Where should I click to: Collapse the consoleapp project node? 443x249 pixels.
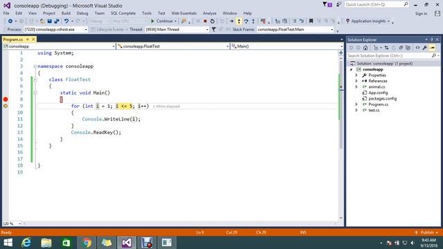pos(352,69)
